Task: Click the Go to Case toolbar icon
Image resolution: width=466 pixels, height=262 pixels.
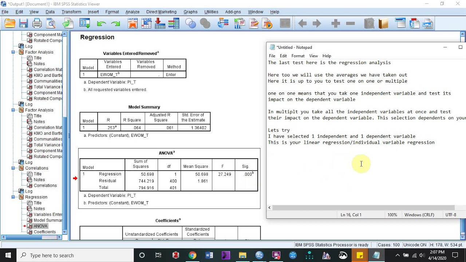Action: (x=146, y=24)
